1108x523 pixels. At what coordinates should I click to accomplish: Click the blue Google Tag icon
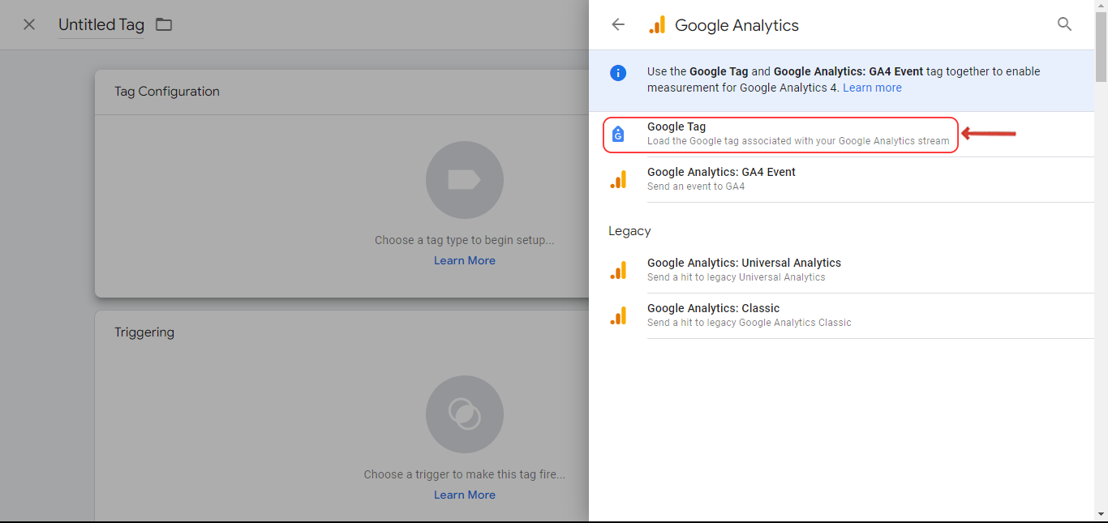click(x=618, y=134)
